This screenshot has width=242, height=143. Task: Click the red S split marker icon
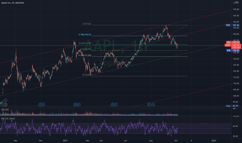5,105
